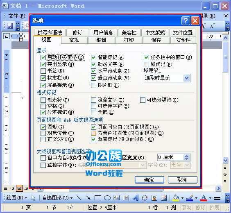The image size is (231, 213).
Task: Apply font color red A icon
Action: point(204,198)
